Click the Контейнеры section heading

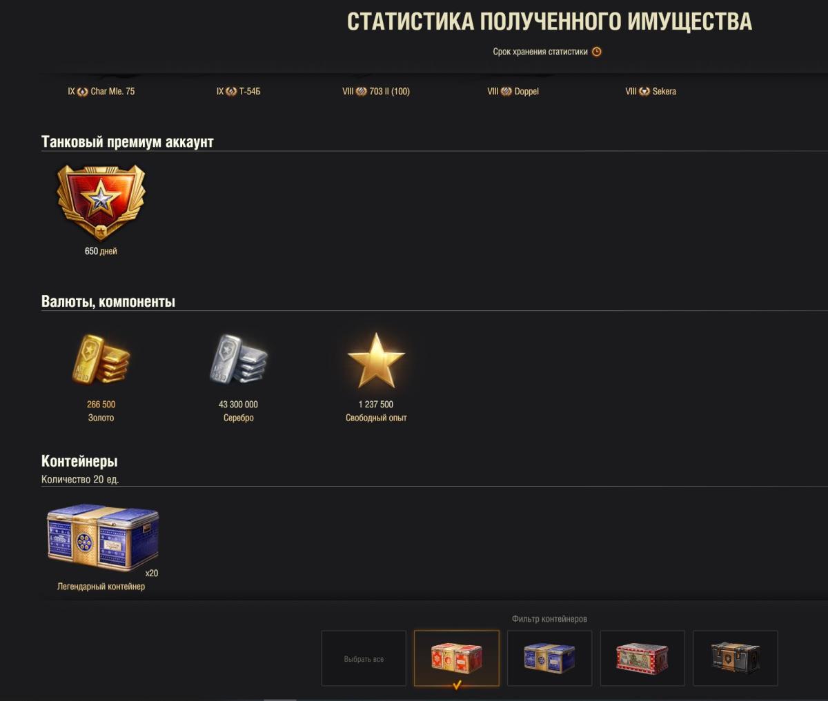[79, 461]
